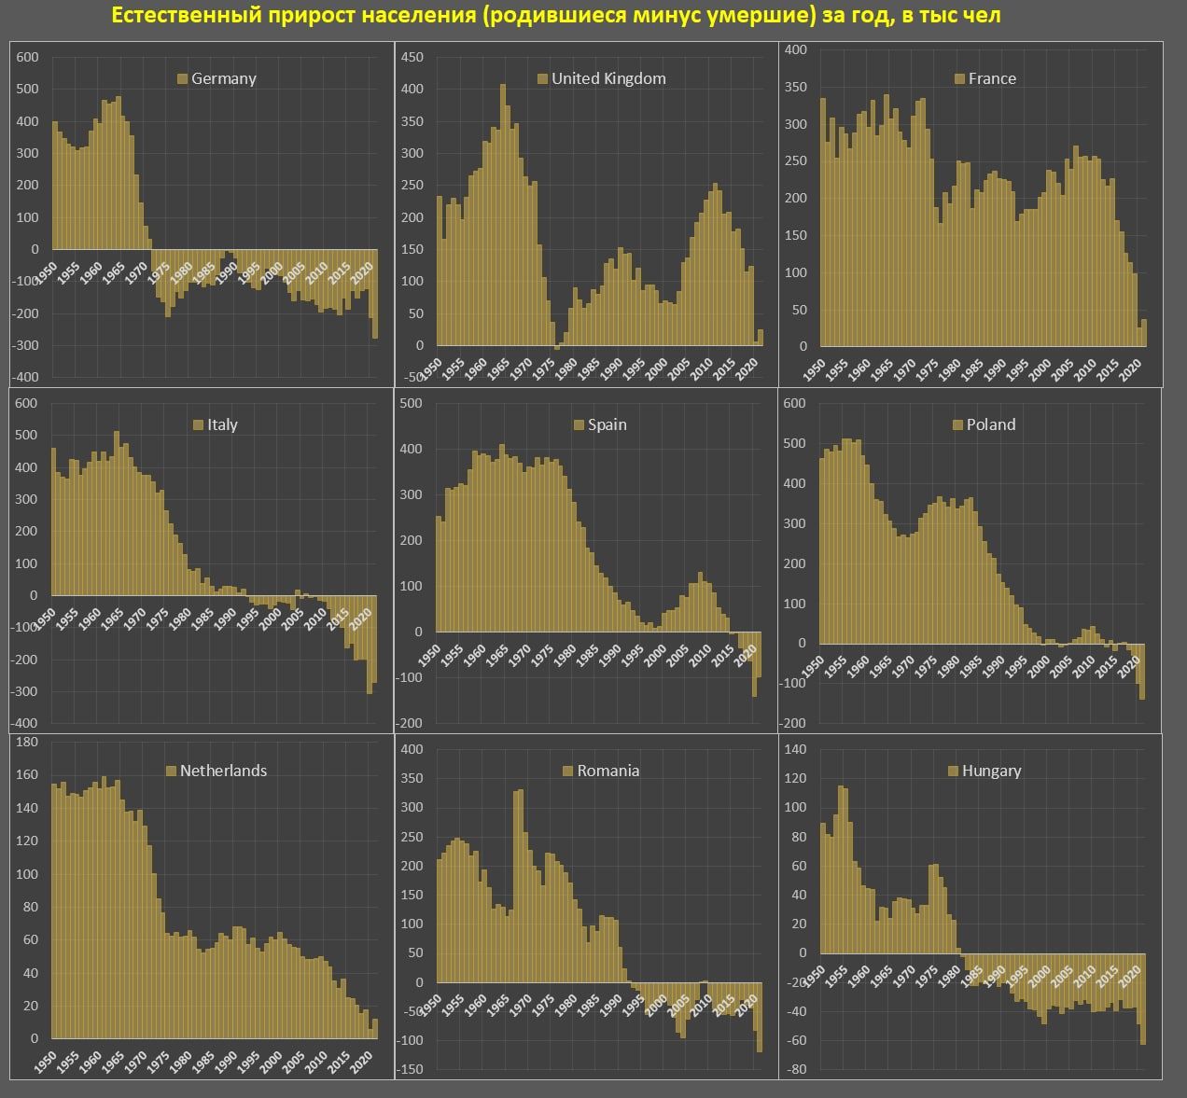This screenshot has width=1187, height=1098.
Task: Click the Germany legend color marker
Action: pos(182,79)
